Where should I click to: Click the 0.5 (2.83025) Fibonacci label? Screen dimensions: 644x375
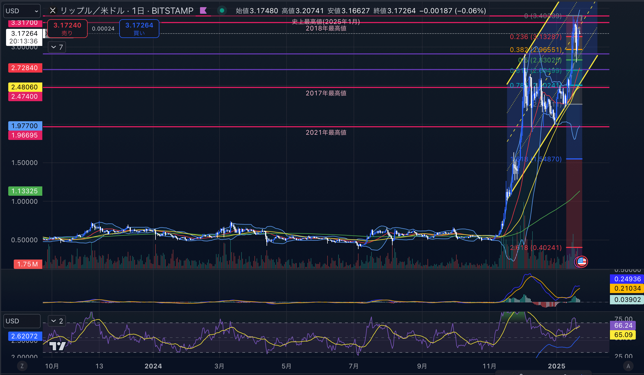click(540, 60)
